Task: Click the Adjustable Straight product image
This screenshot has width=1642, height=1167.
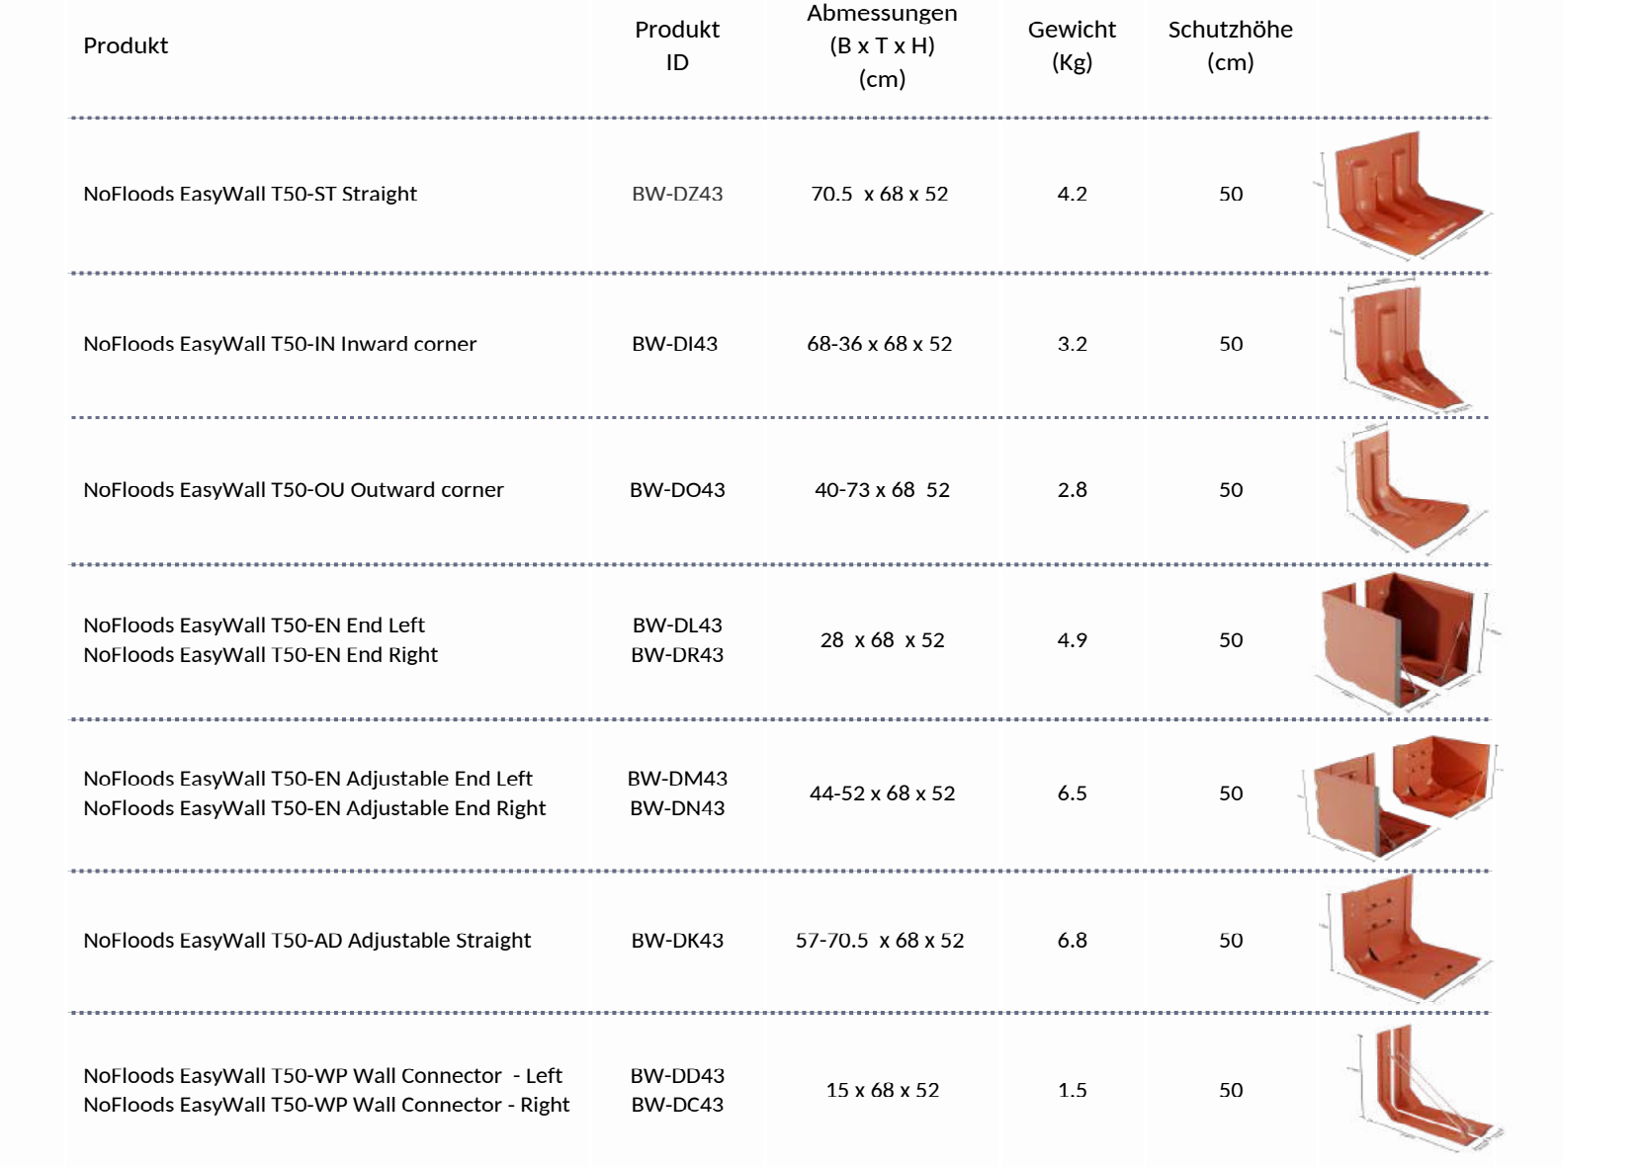Action: [1404, 942]
